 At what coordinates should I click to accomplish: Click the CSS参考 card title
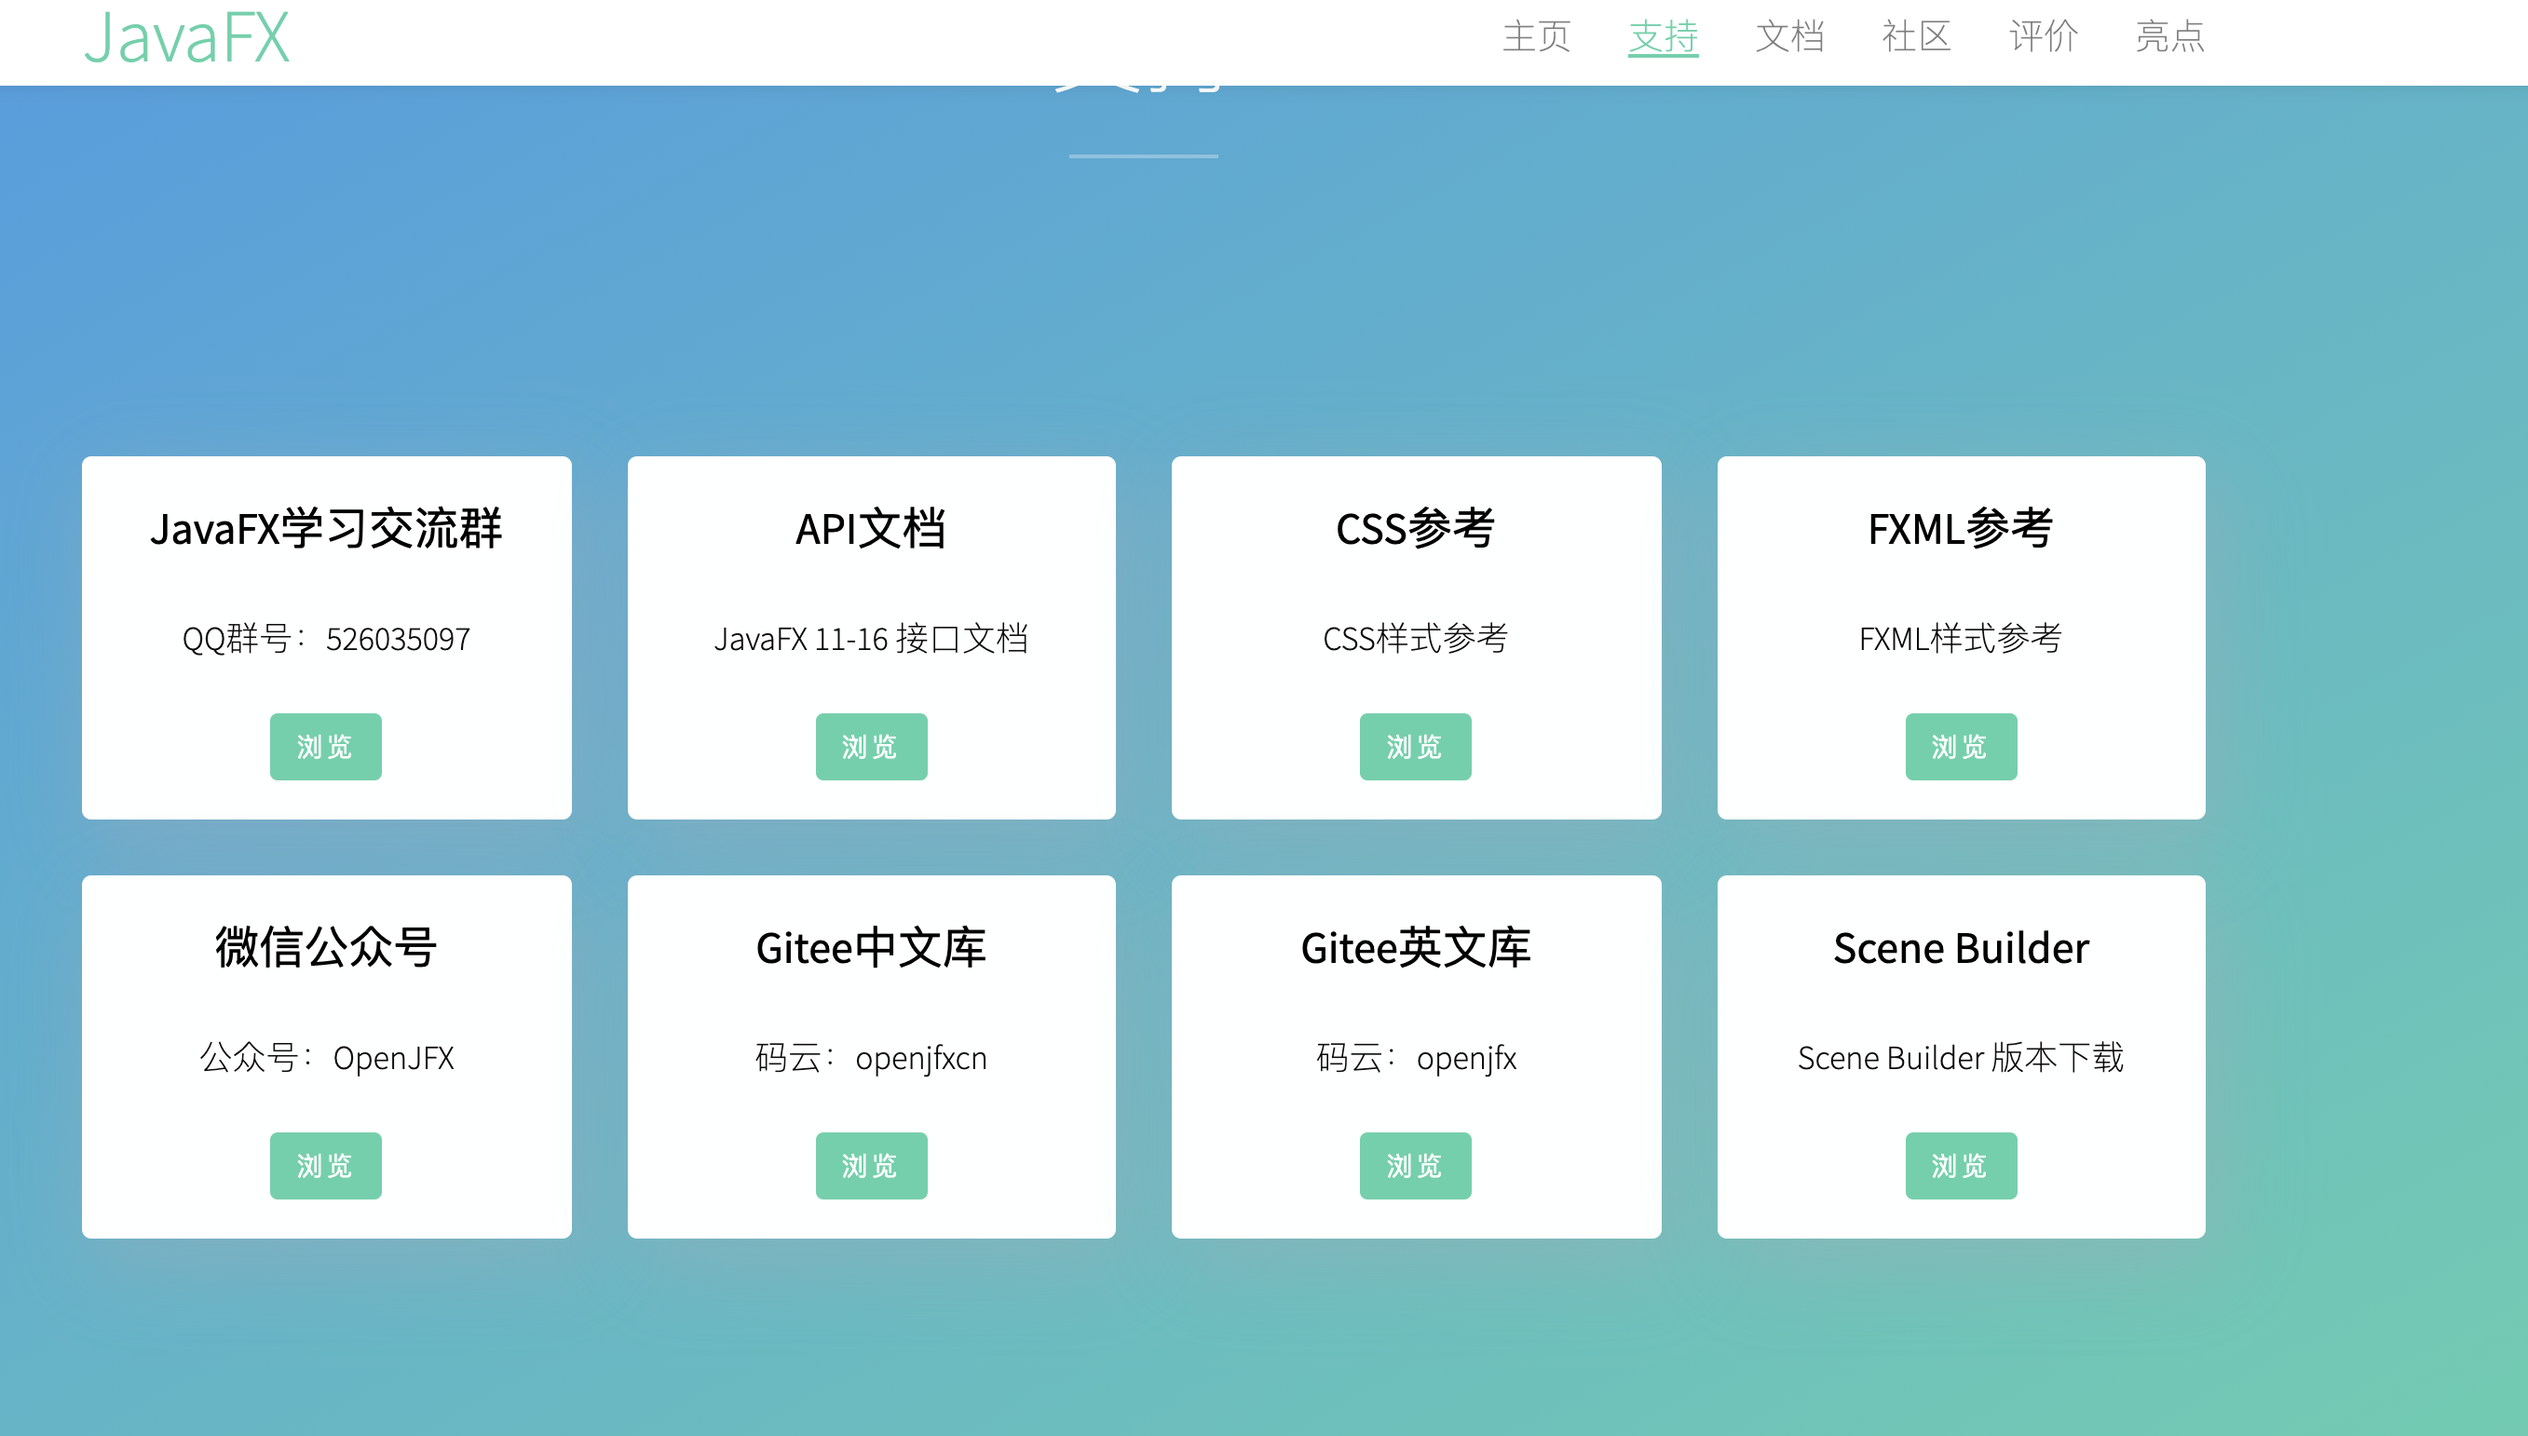(1416, 529)
